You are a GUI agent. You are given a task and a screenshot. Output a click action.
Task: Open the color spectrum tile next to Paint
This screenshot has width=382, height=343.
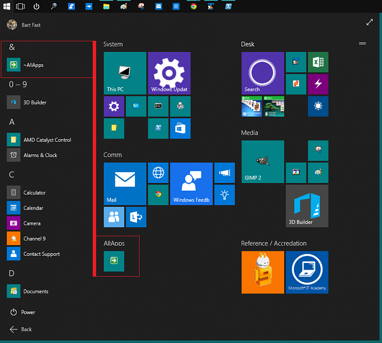pos(296,173)
